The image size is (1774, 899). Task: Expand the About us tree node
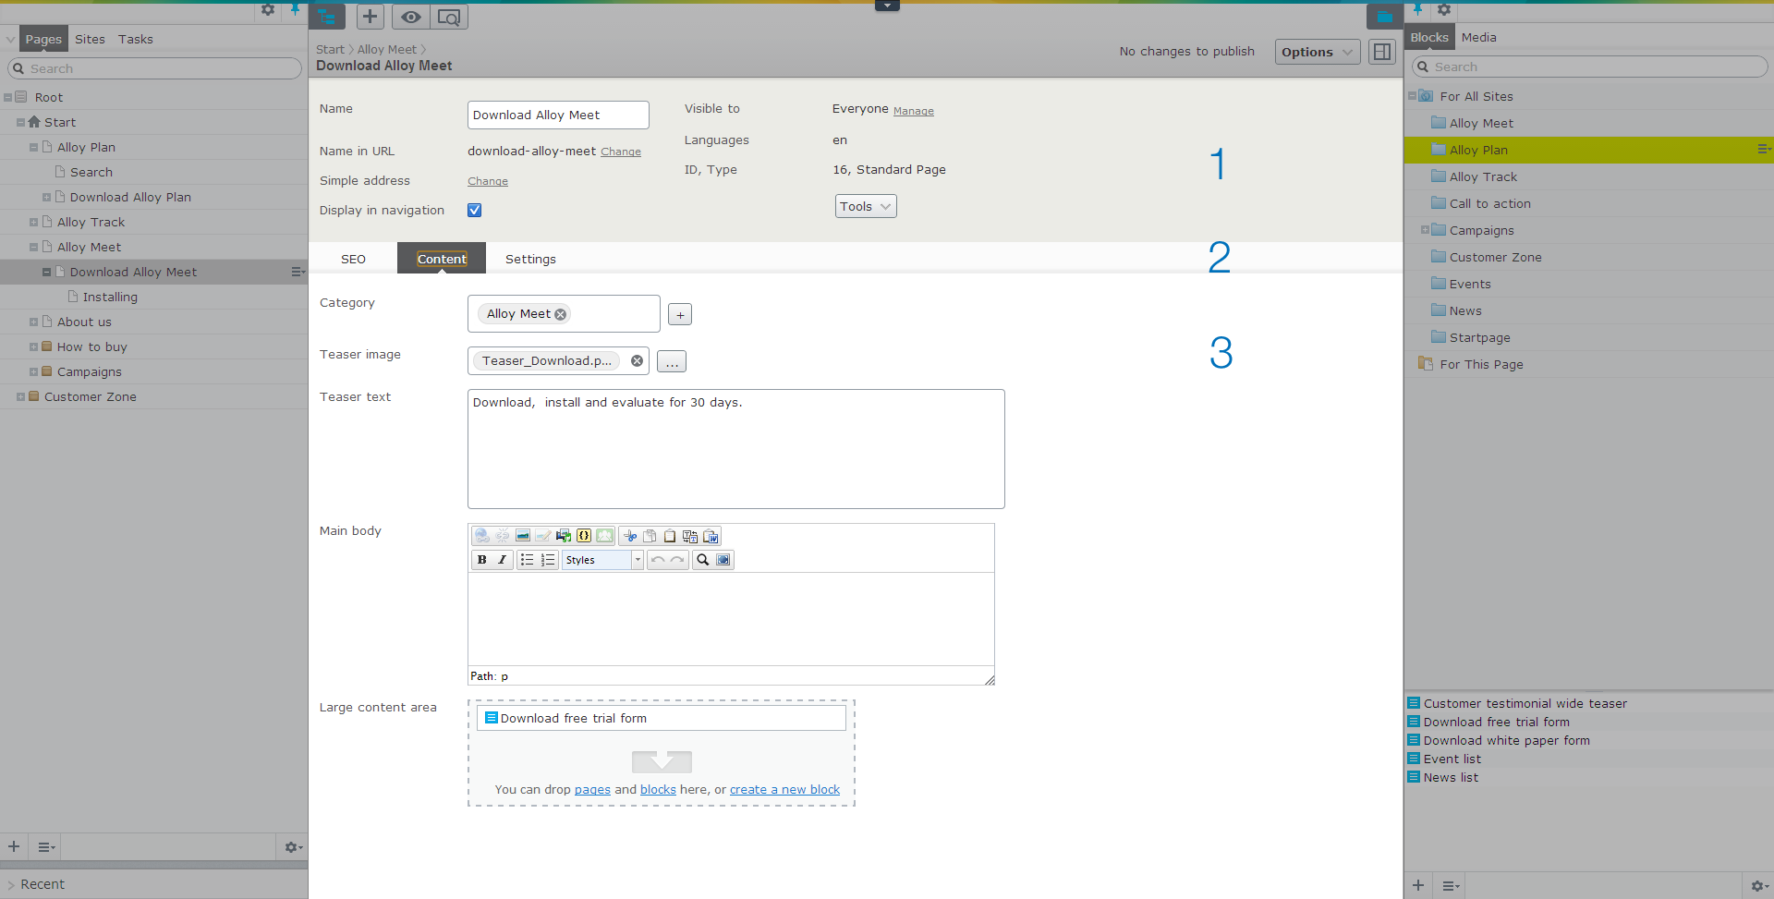coord(33,322)
